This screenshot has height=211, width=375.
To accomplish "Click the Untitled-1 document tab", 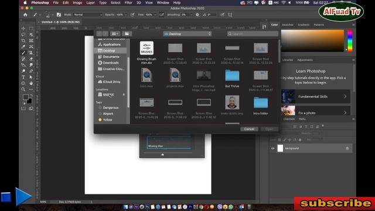I will coord(60,22).
